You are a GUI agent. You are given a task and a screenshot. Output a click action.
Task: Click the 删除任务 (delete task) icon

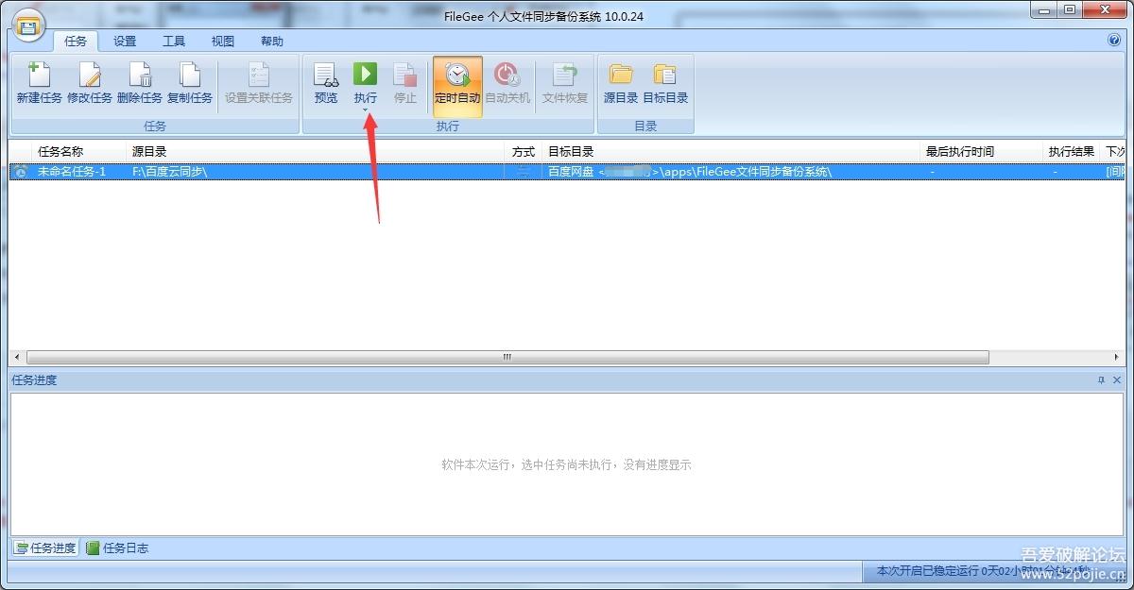tap(140, 82)
